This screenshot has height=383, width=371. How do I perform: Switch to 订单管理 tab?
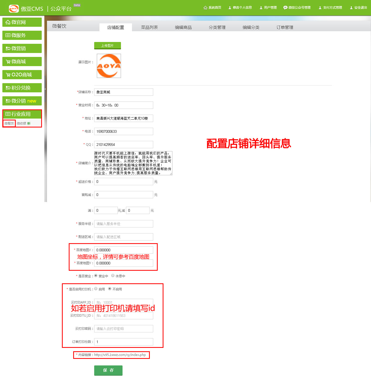[x=285, y=27]
